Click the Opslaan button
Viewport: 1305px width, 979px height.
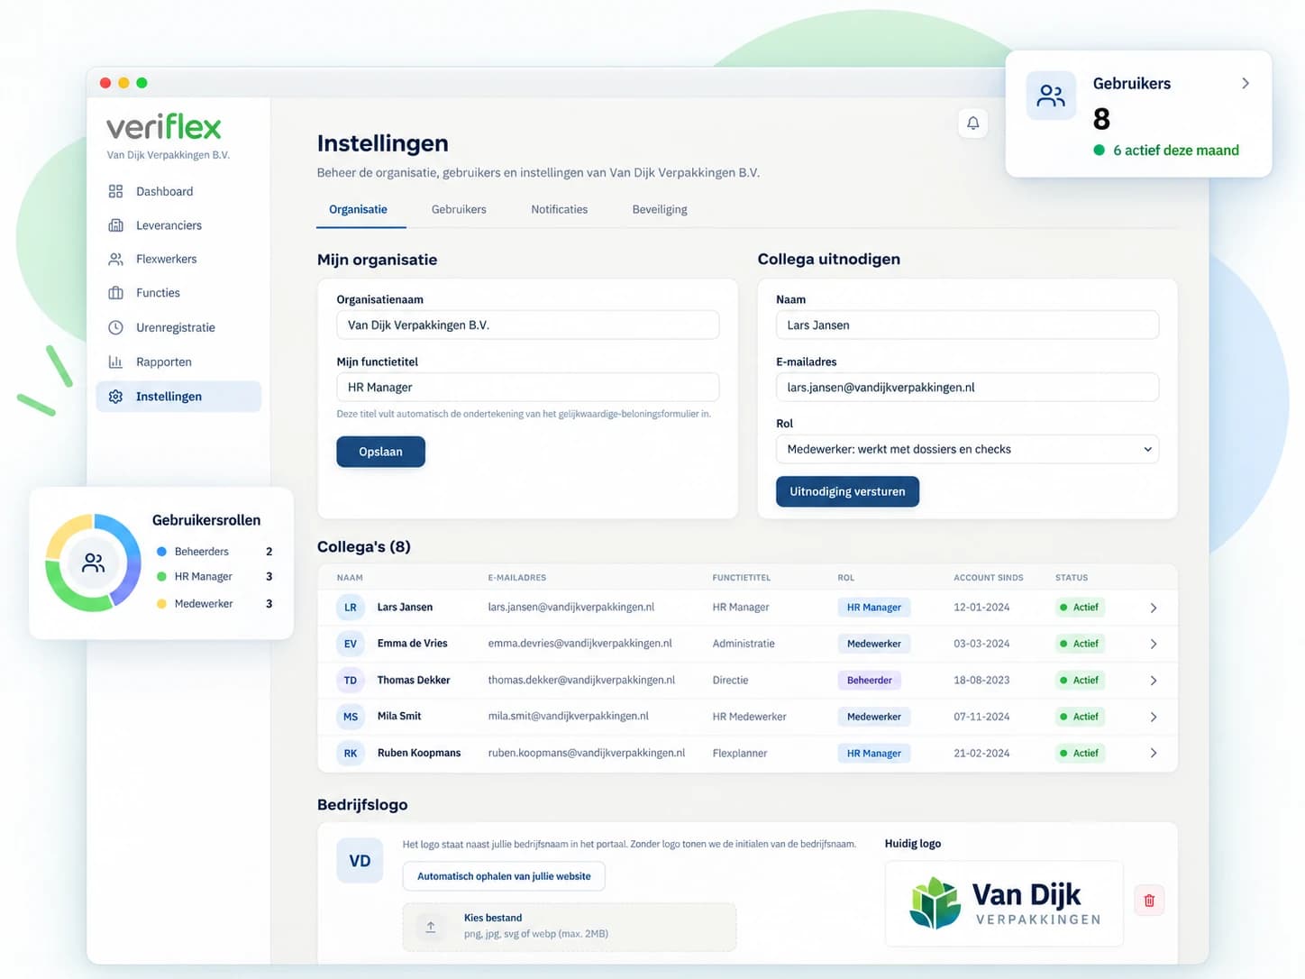[380, 452]
